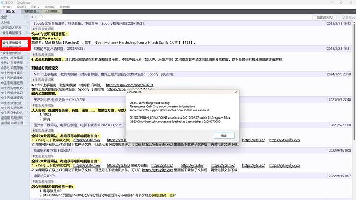
Task: Click the search history back arrow
Action: (x=32, y=17)
